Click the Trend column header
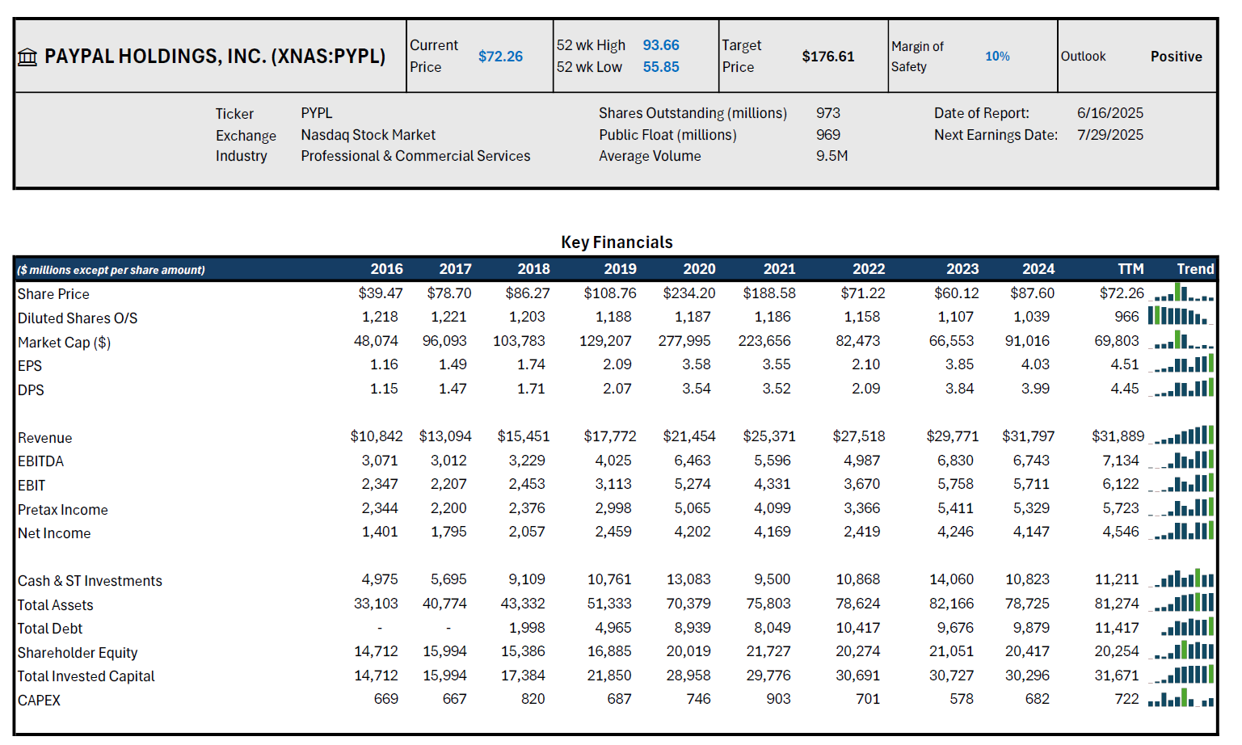1242x745 pixels. click(x=1195, y=269)
